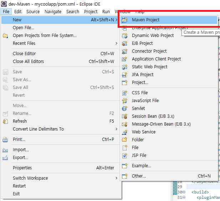220x201 pixels.
Task: Click the Refresh icon in the File menu
Action: click(5, 121)
